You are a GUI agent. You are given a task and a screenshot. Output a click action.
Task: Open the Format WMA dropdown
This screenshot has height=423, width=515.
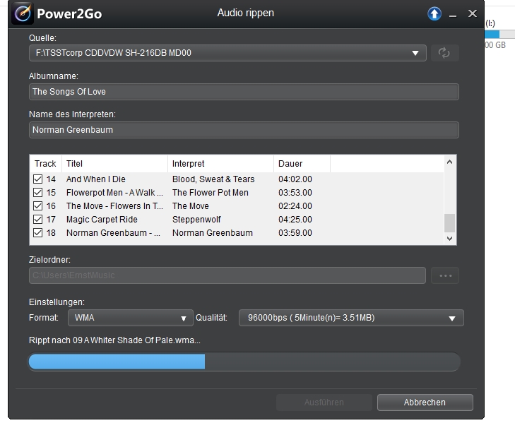point(131,318)
